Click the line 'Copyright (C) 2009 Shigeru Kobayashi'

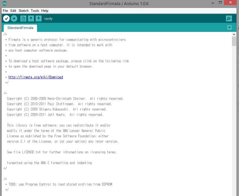57,109
